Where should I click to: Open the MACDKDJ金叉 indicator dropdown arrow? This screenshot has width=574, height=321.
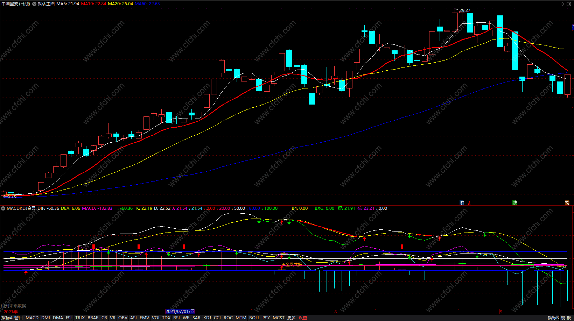(3, 208)
